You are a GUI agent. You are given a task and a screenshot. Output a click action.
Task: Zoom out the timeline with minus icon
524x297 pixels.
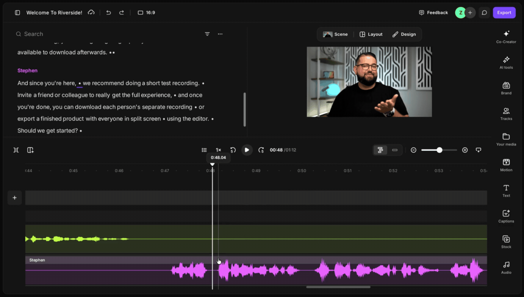pos(414,150)
